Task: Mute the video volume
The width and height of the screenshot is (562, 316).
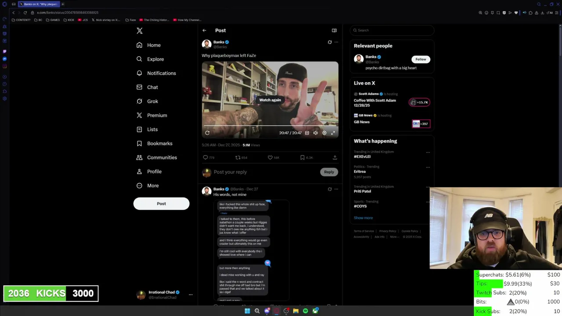Action: coord(315,133)
